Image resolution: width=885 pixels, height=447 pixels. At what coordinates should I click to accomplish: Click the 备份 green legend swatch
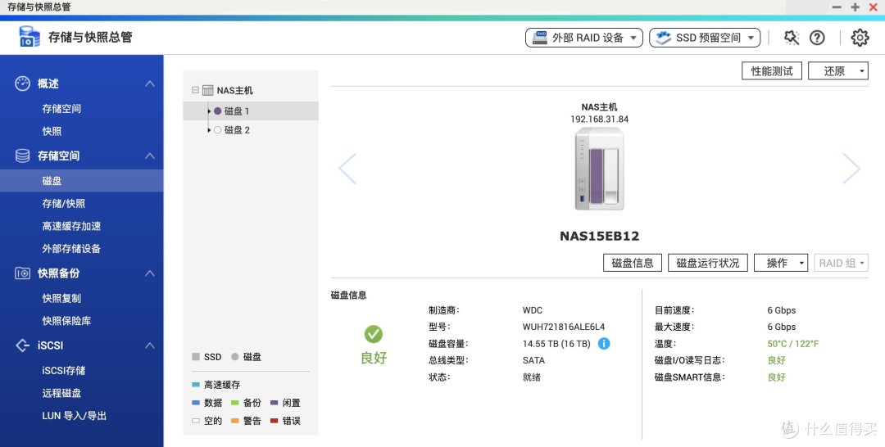235,403
